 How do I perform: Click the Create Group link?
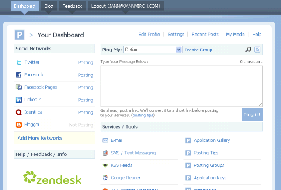[x=198, y=50]
